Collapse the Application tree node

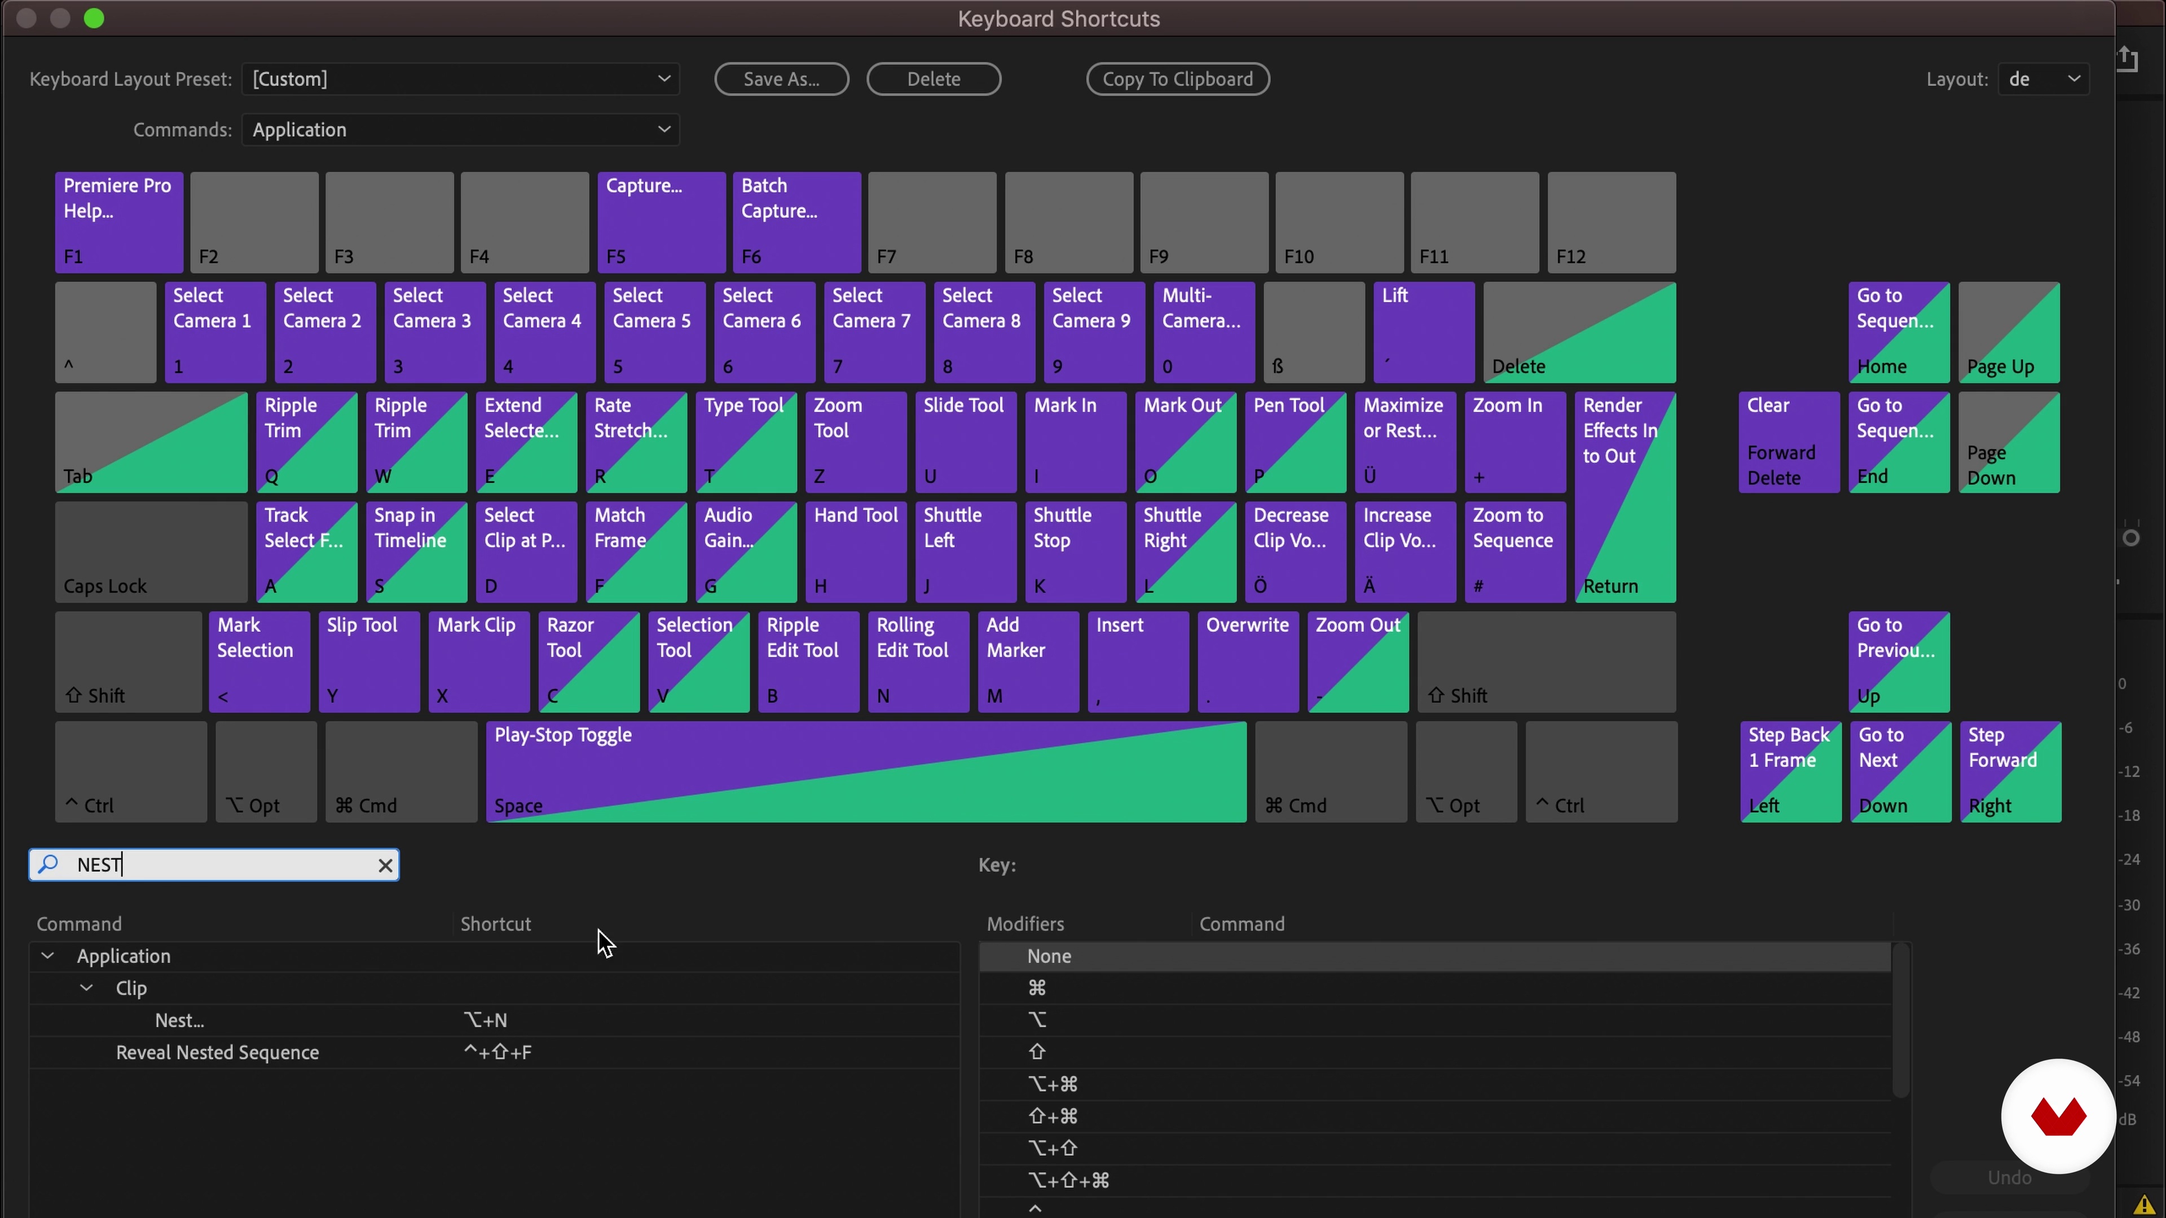(x=48, y=956)
